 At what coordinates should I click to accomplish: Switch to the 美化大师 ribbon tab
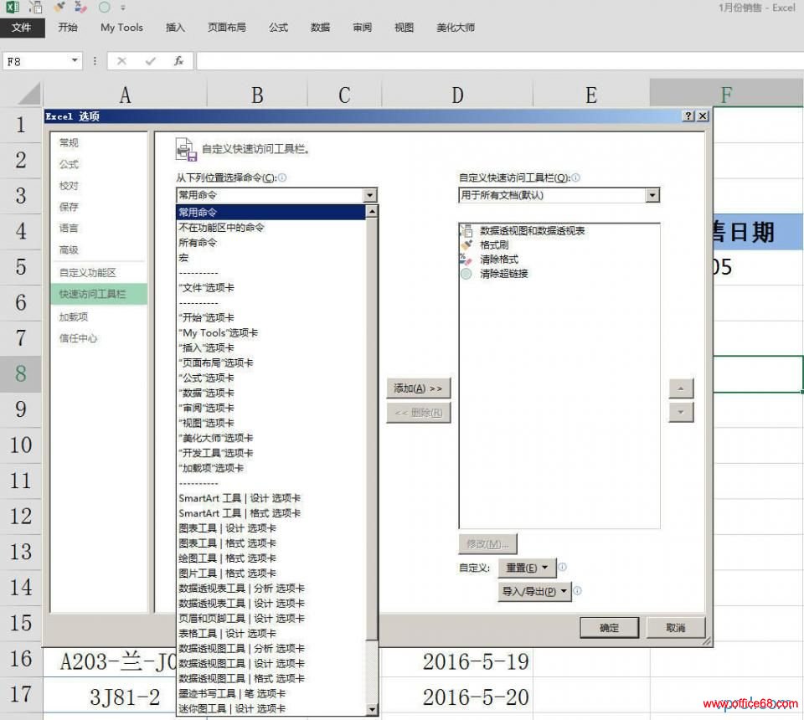point(456,28)
